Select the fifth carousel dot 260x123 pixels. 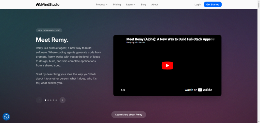pyautogui.click(x=56, y=100)
